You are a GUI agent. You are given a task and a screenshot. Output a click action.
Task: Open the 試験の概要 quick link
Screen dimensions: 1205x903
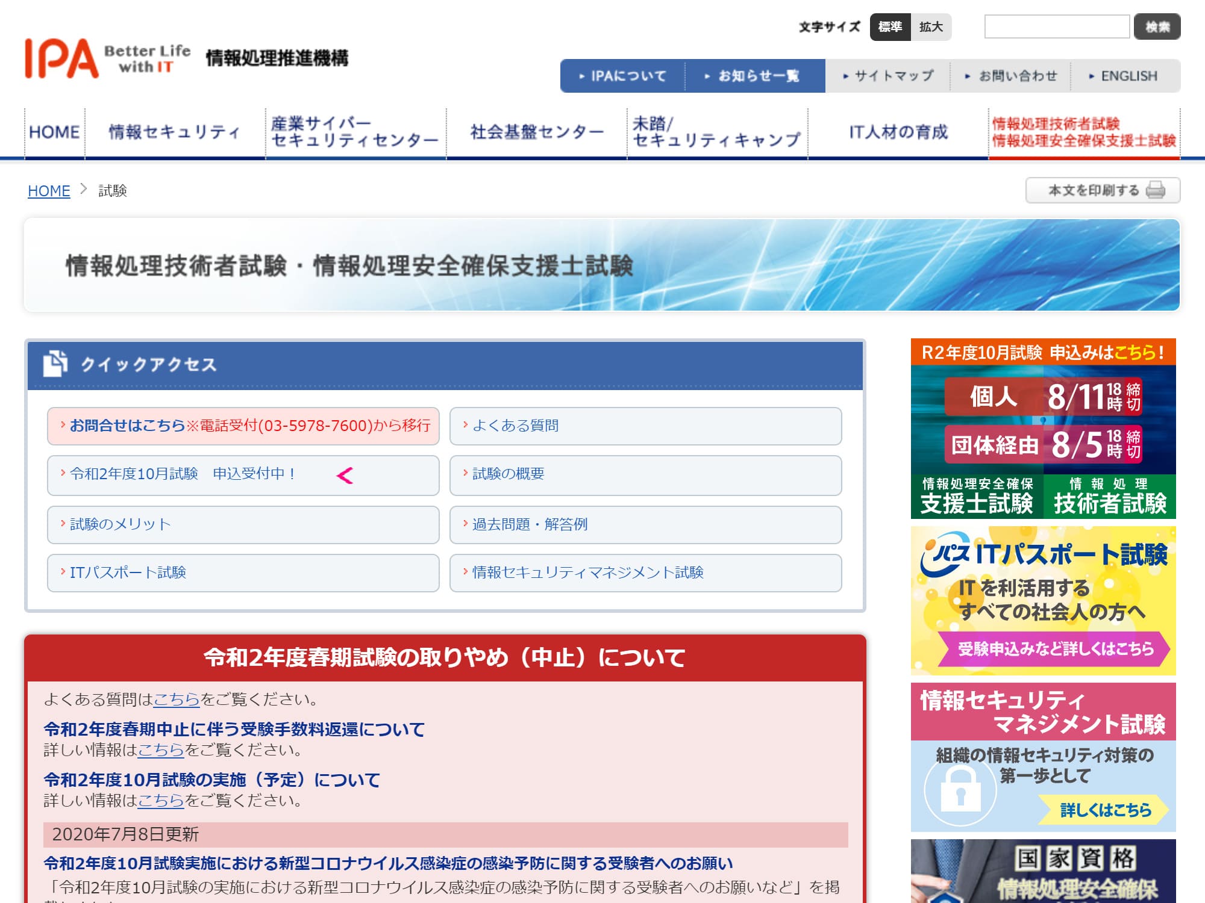(x=645, y=475)
